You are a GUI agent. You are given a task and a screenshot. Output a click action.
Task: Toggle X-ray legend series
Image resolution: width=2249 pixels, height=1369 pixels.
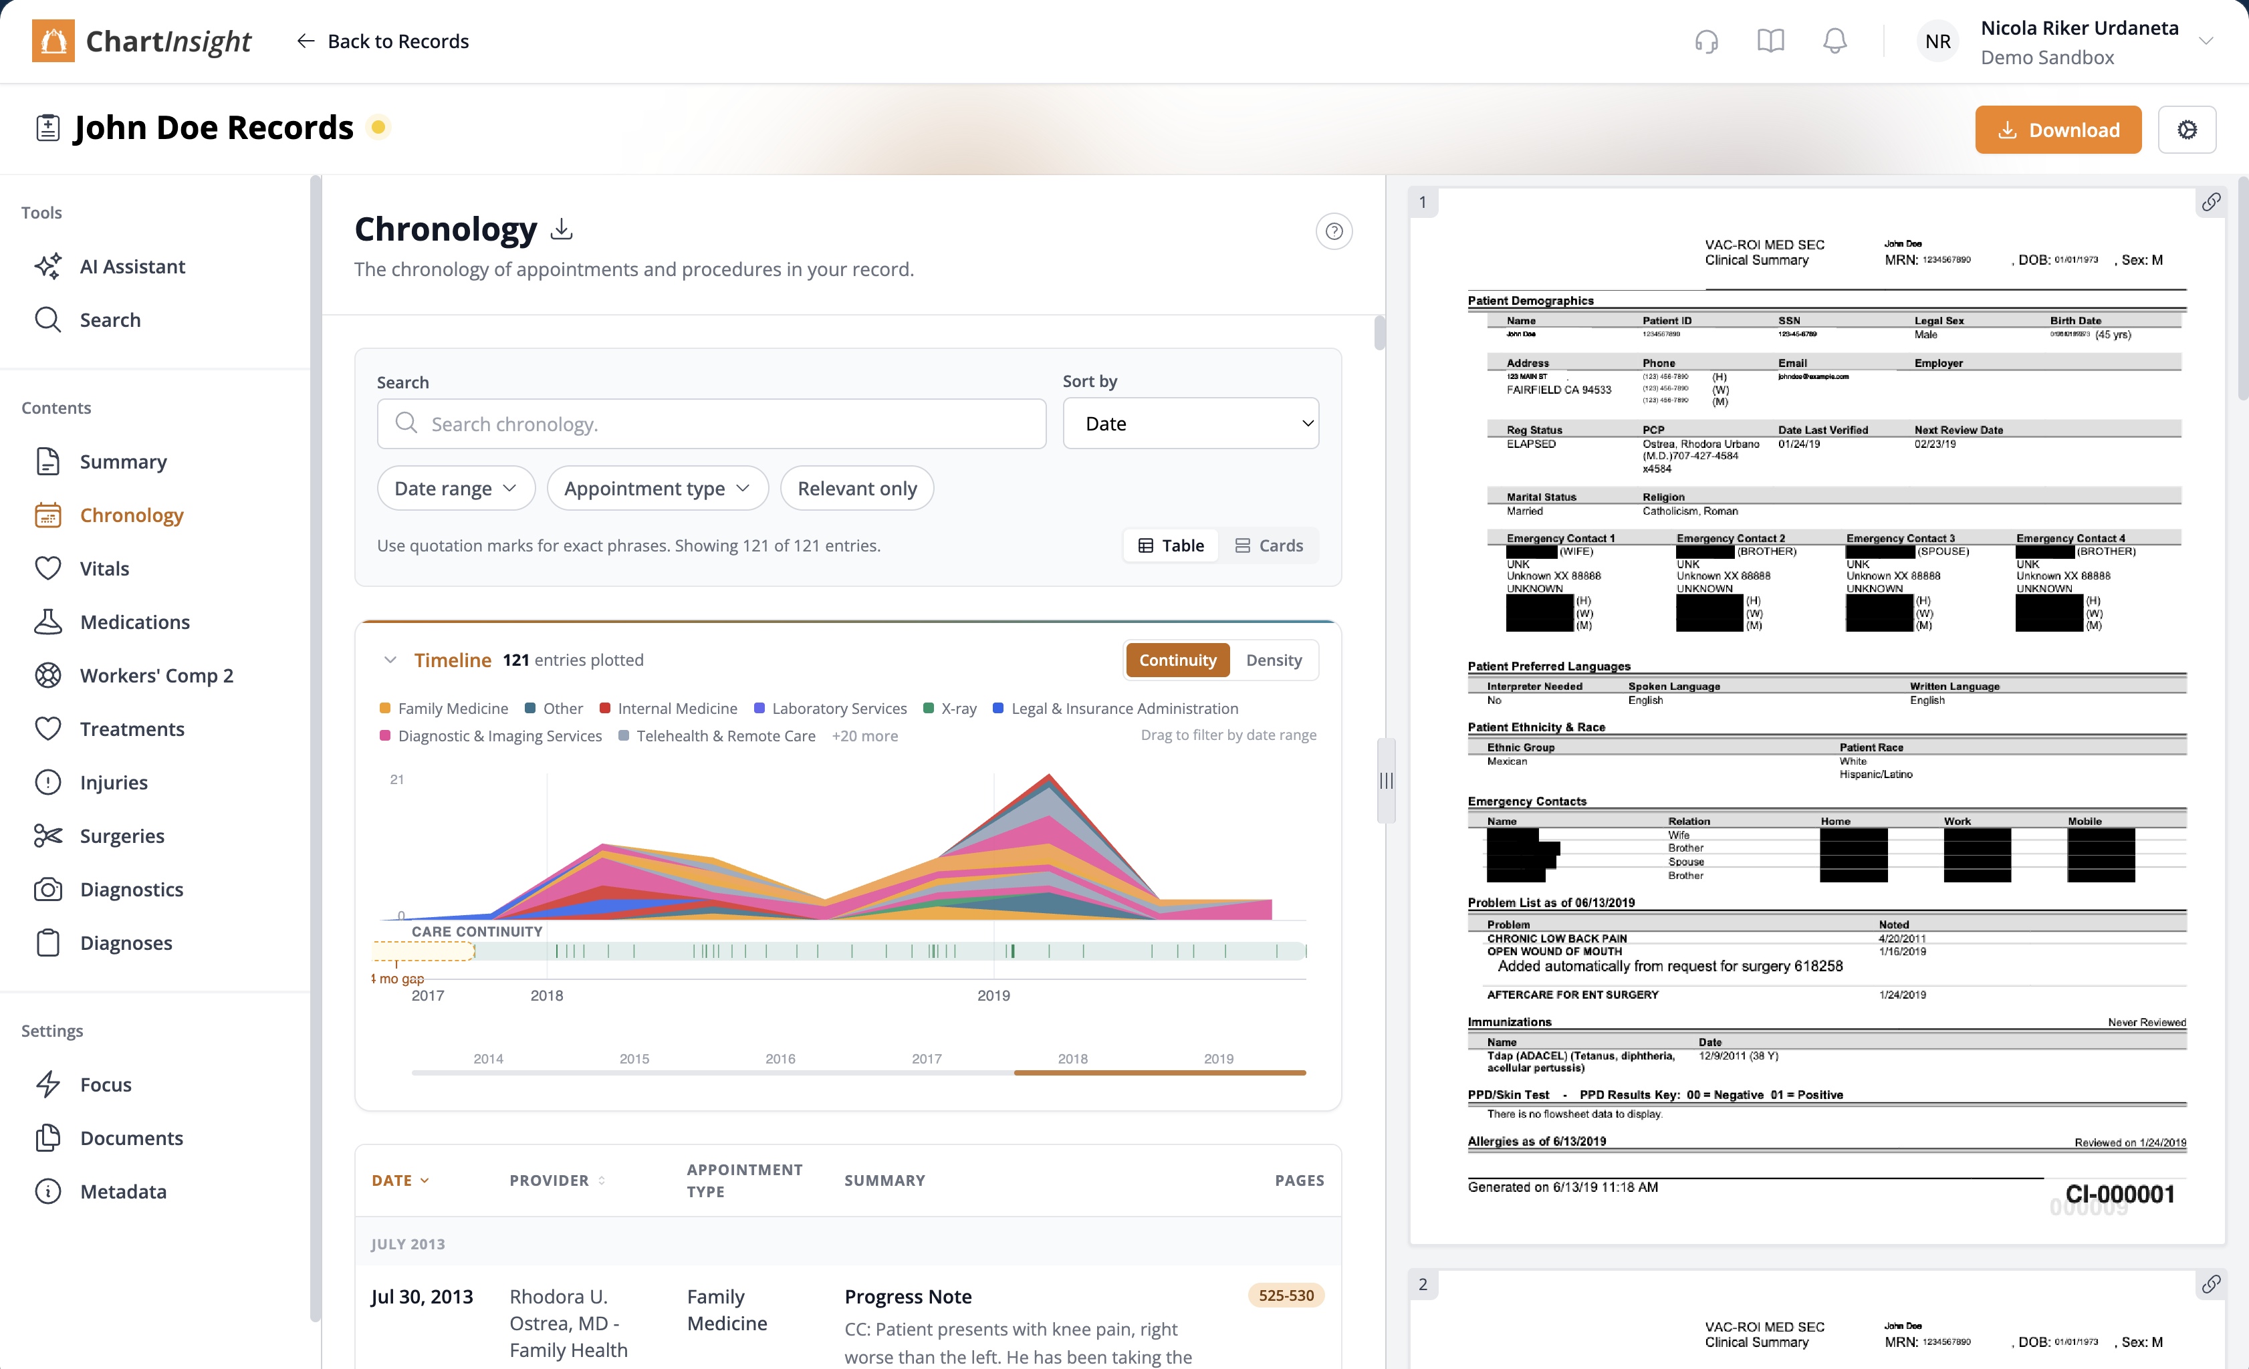click(x=950, y=708)
